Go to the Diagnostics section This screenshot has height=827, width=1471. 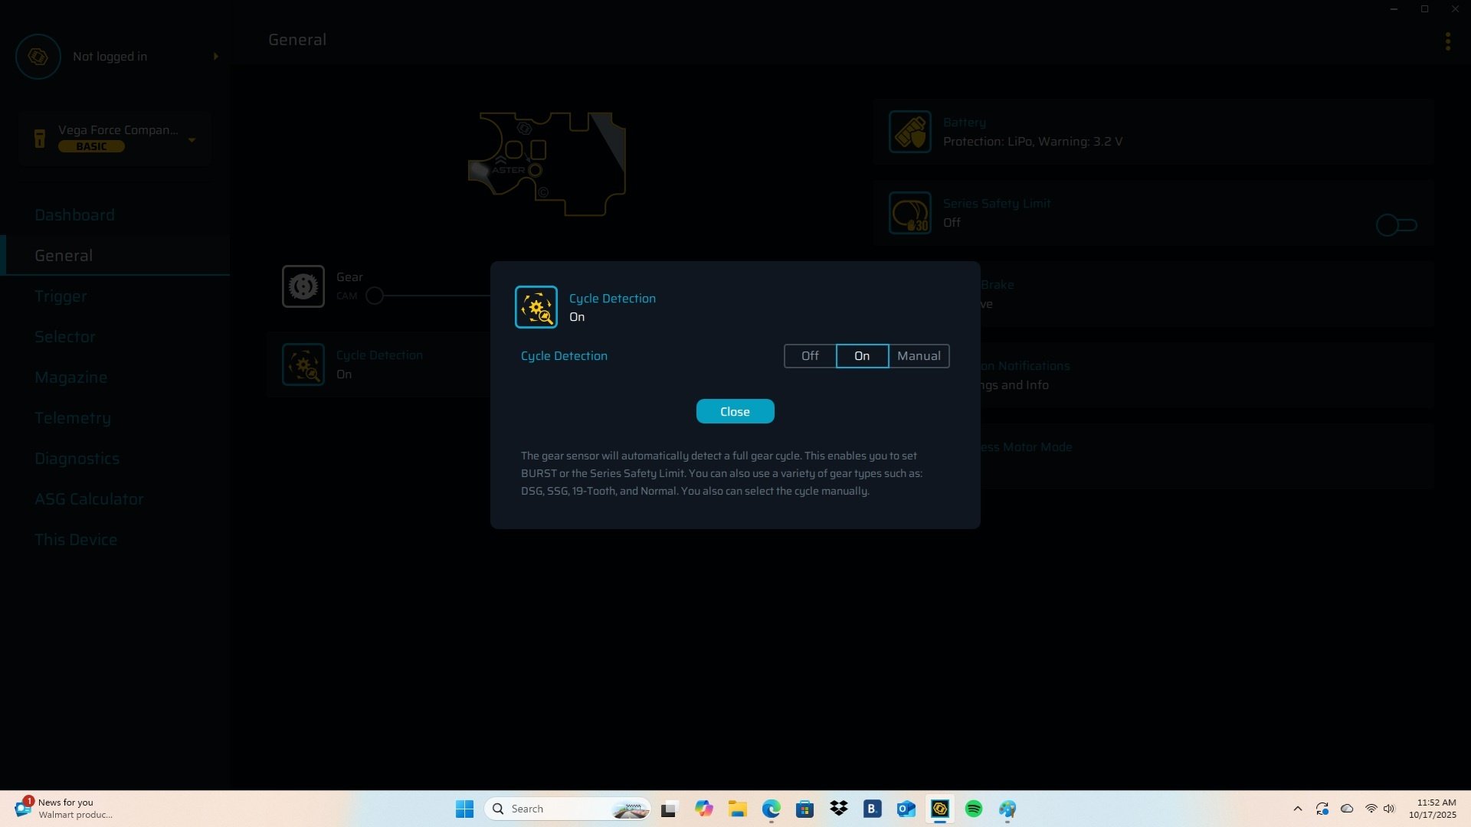(77, 459)
